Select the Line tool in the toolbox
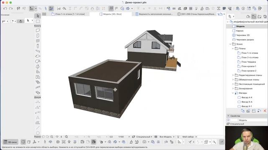The width and height of the screenshot is (268, 150). tap(38, 128)
